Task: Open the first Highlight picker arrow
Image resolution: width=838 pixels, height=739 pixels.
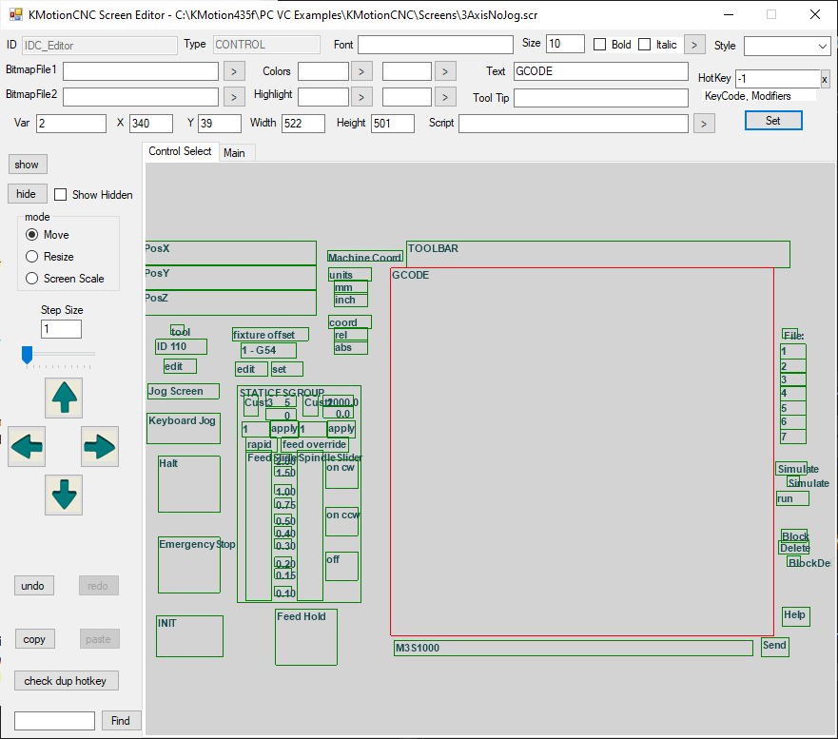Action: pos(361,96)
